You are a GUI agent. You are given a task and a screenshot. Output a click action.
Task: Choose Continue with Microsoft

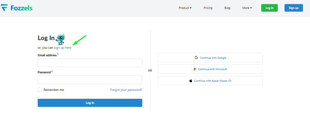(x=210, y=69)
